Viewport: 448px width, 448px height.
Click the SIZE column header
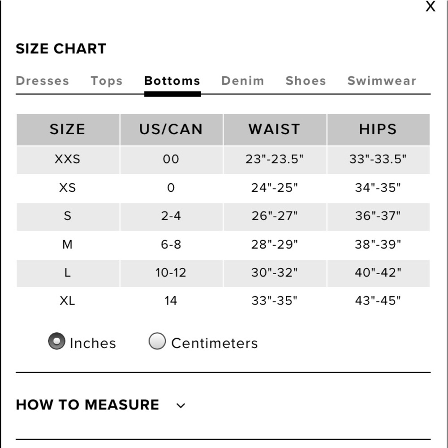pos(68,129)
